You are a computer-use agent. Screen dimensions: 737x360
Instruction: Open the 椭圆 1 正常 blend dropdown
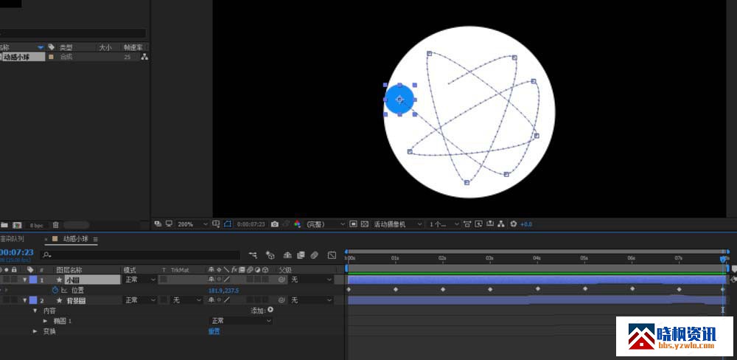[x=241, y=320]
